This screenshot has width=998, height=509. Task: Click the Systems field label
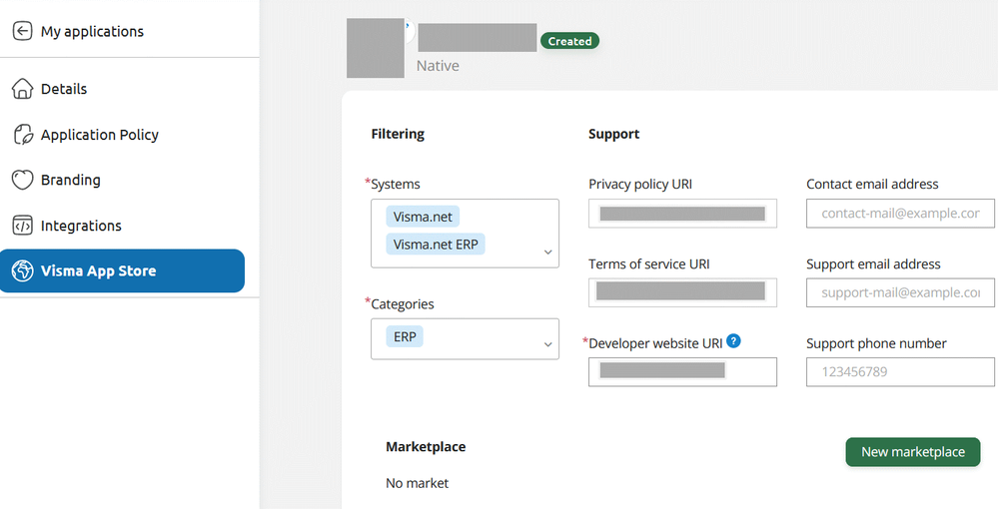[396, 184]
